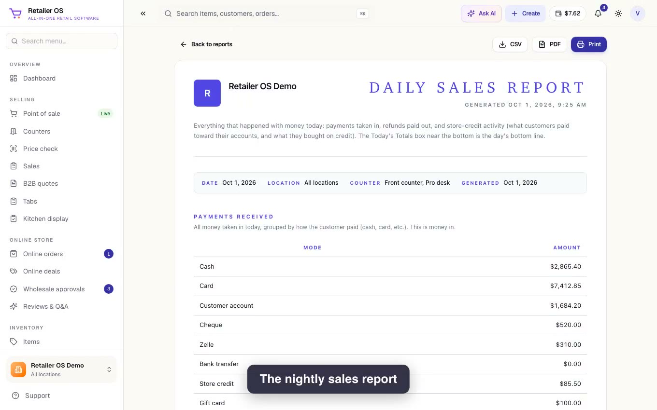The image size is (657, 410).
Task: Expand the Retailer OS Demo location switcher
Action: tap(61, 369)
